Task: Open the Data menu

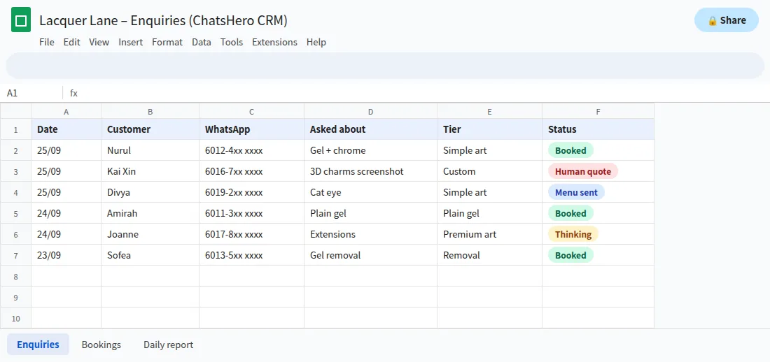Action: point(202,42)
